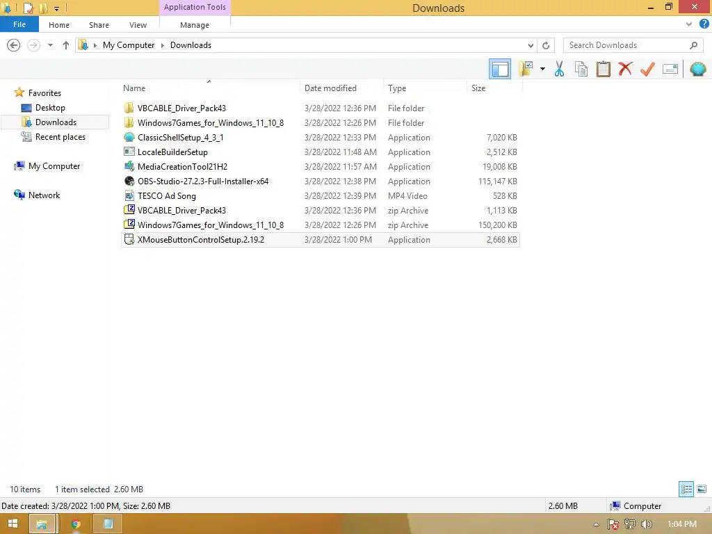Click the Copy documents icon

tap(581, 69)
